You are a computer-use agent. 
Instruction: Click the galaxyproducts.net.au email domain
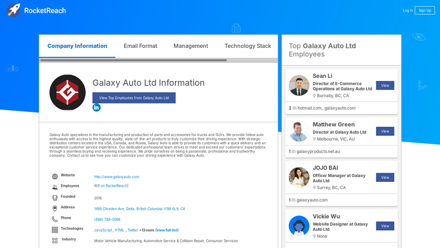(318, 152)
